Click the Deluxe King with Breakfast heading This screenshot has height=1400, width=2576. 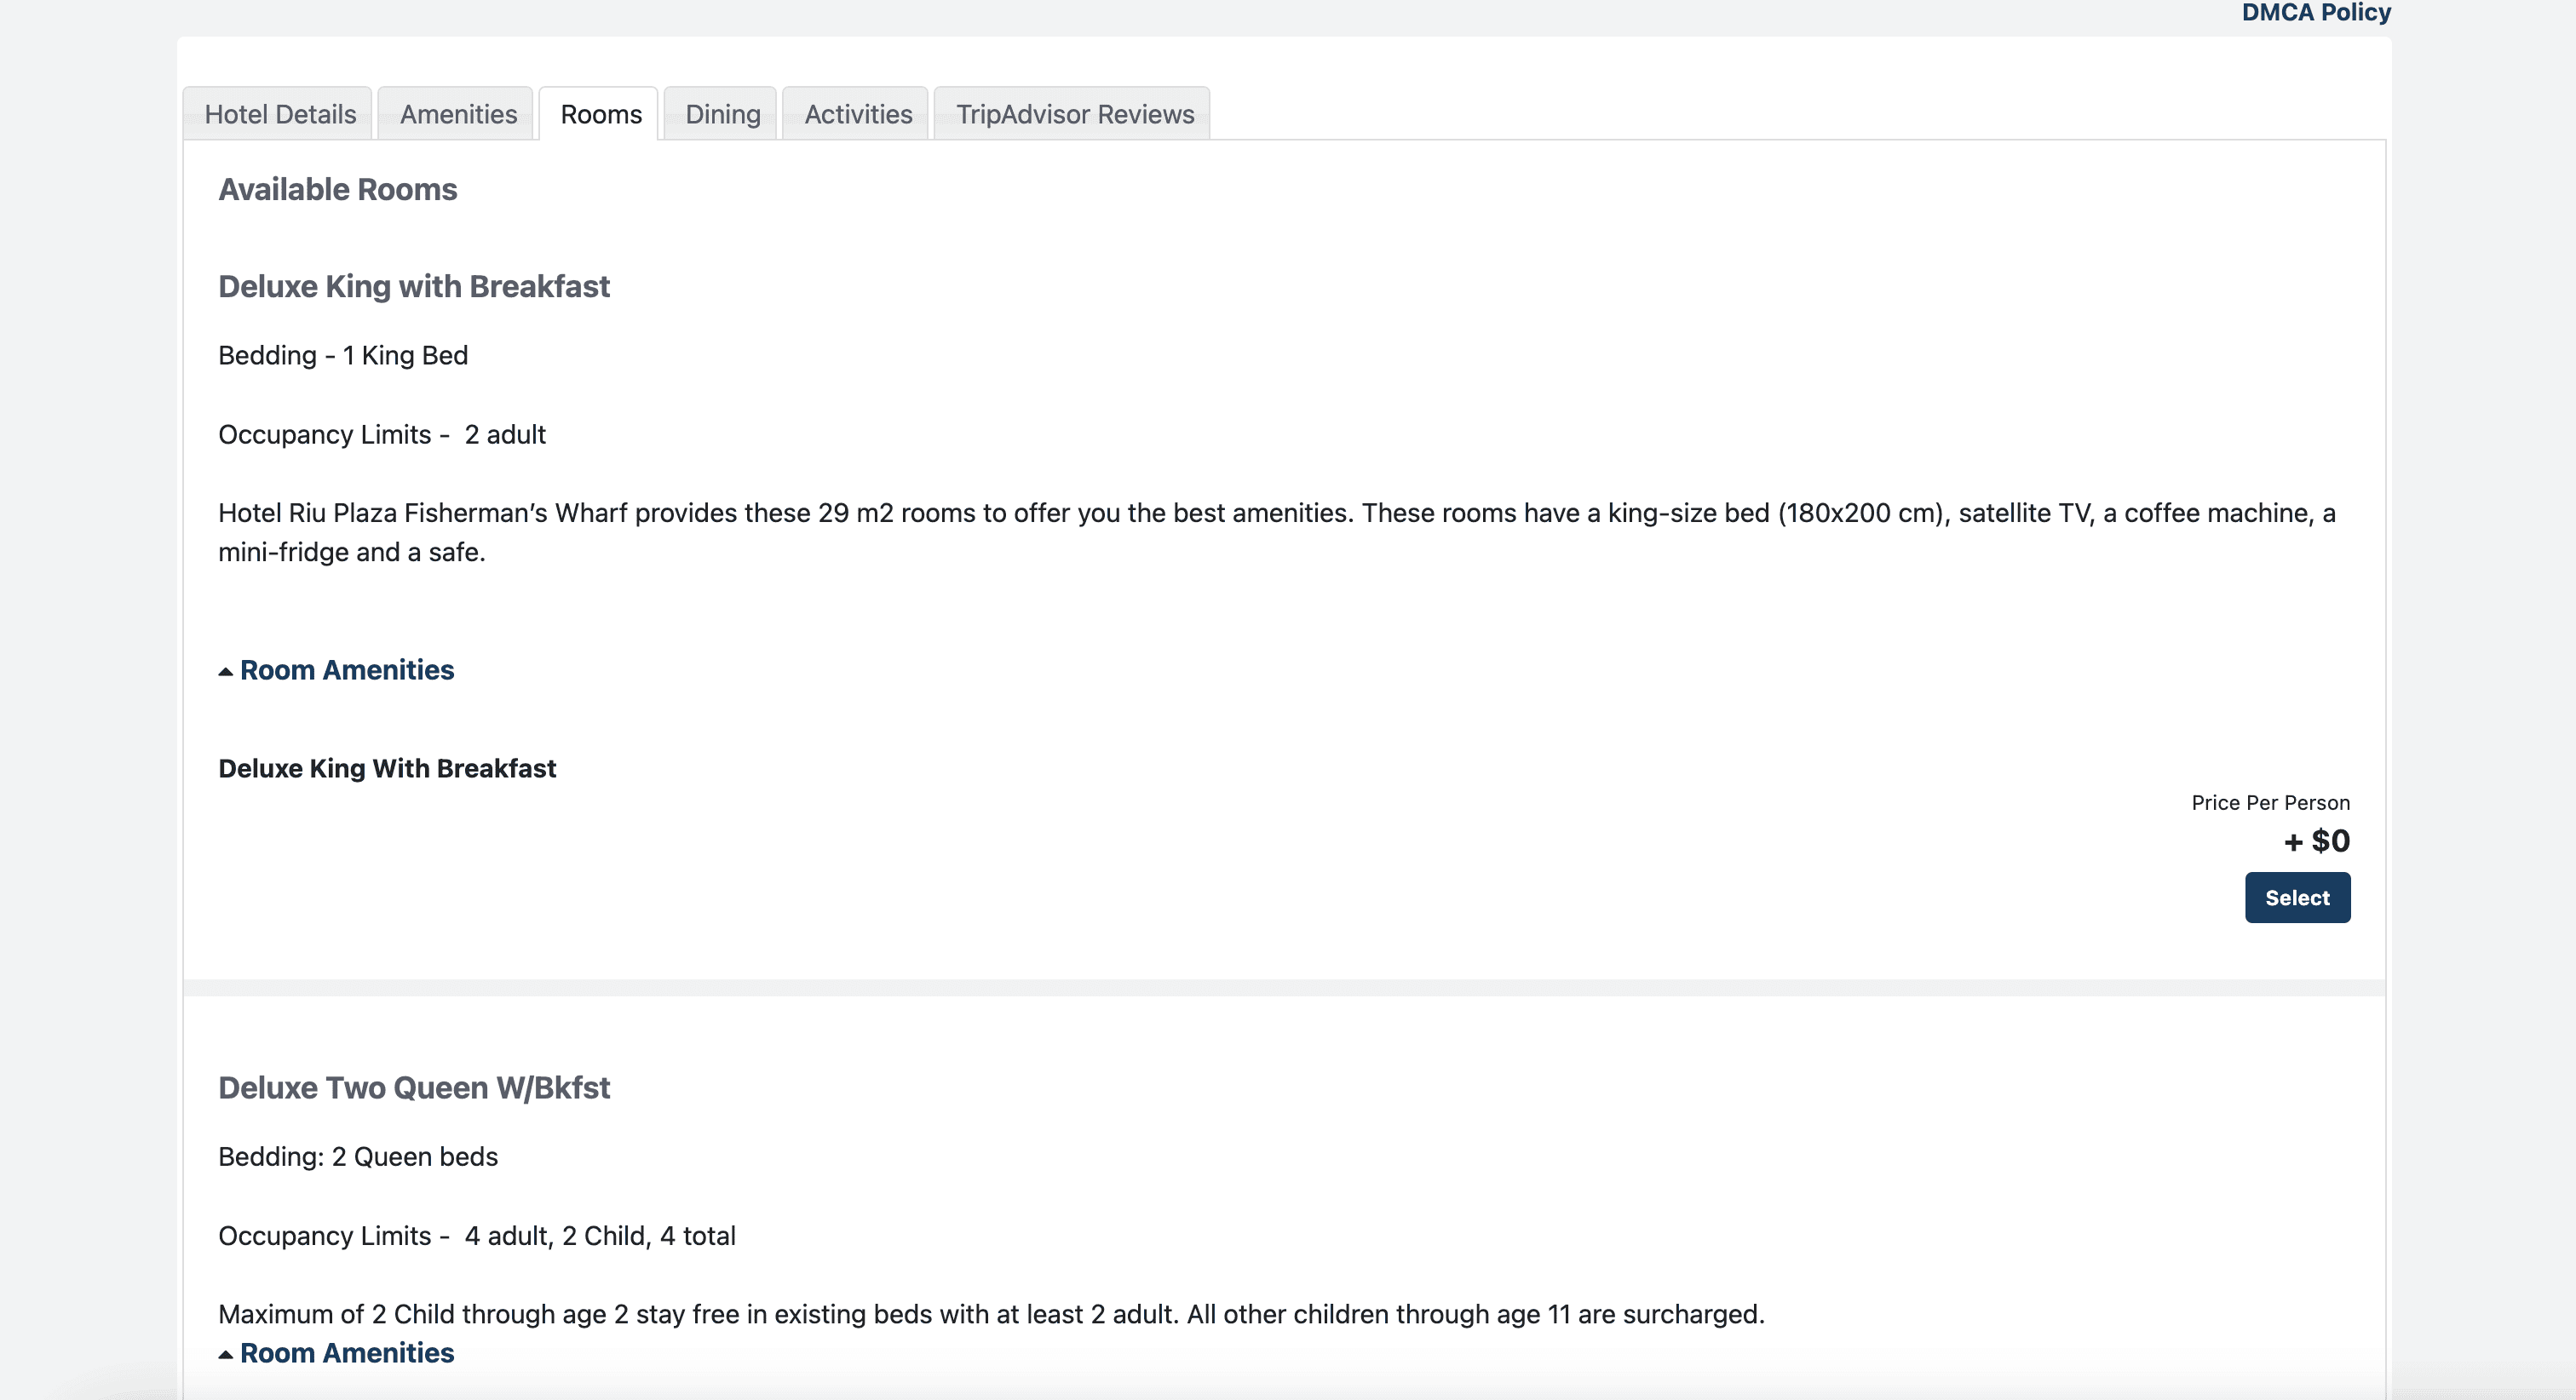[x=413, y=286]
